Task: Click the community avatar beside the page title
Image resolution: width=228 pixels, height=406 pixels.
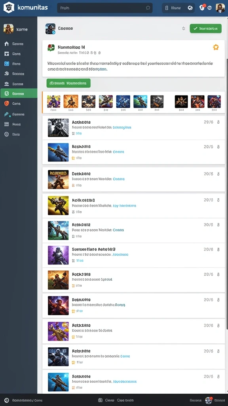Action: (x=50, y=29)
